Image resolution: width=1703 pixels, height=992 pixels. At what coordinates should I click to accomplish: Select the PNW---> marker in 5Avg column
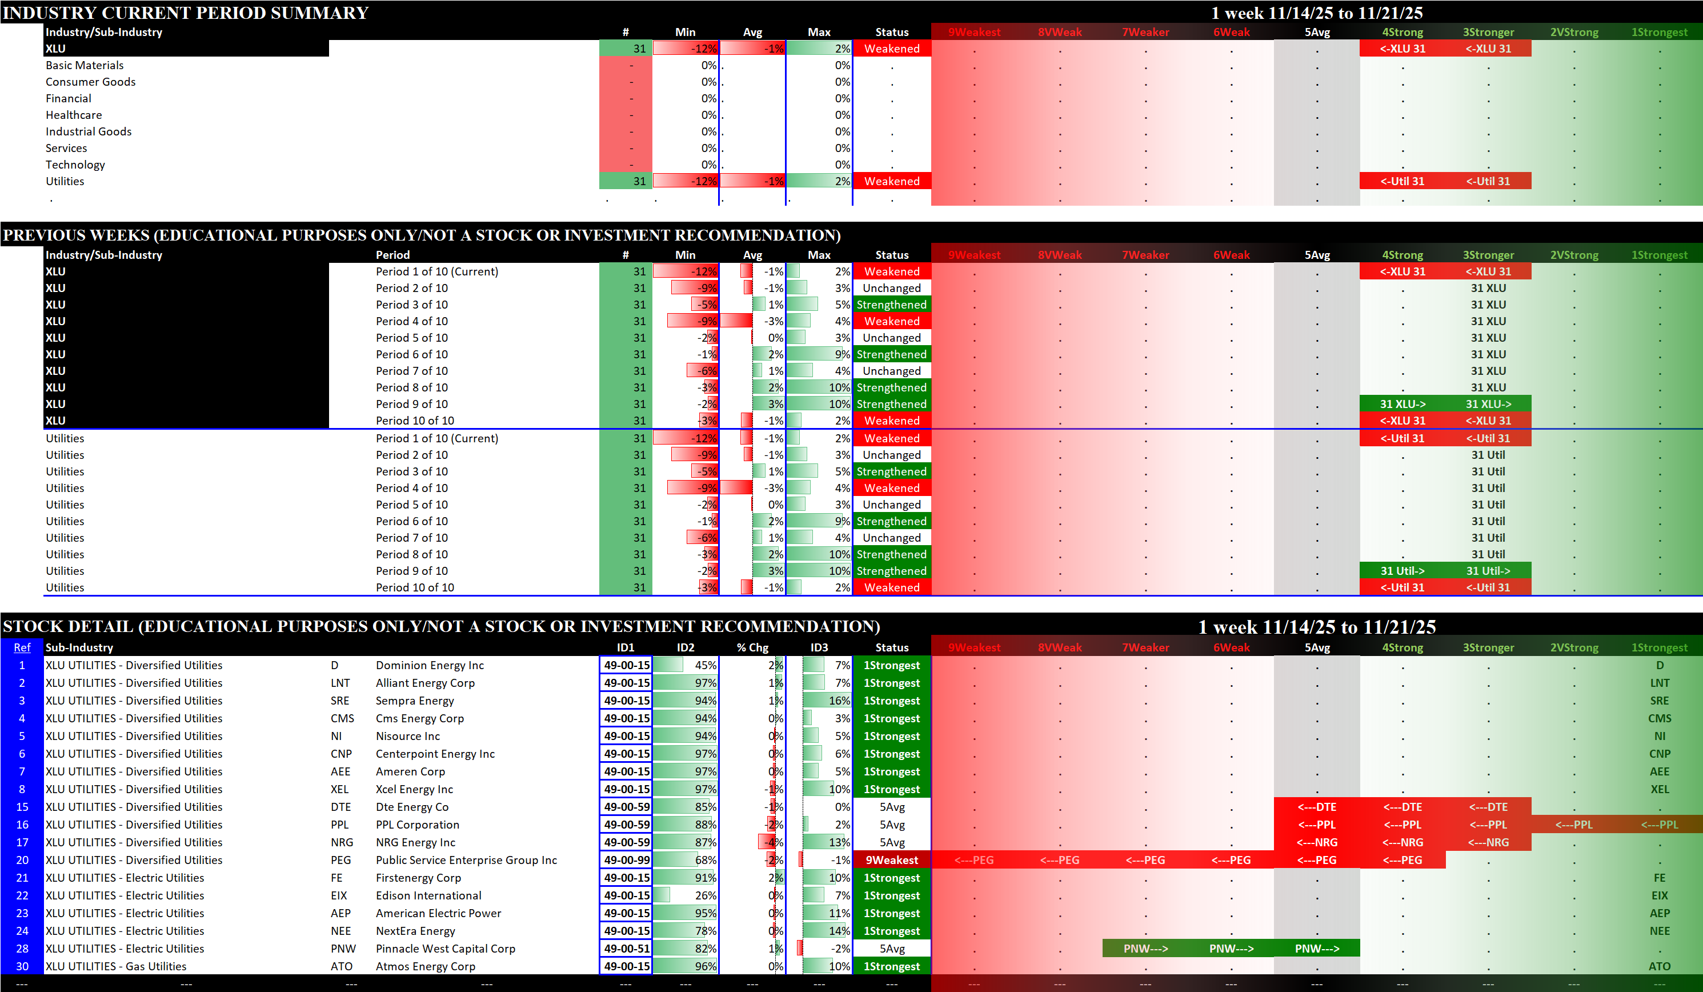(x=1316, y=949)
